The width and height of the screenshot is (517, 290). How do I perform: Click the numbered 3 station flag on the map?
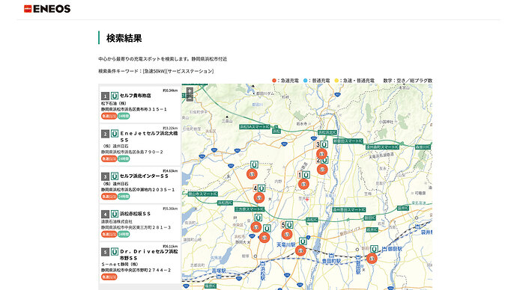tap(322, 145)
